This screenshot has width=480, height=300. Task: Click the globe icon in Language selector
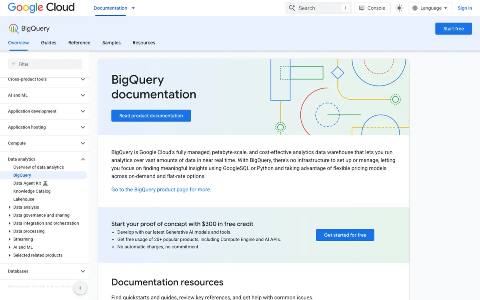(415, 8)
